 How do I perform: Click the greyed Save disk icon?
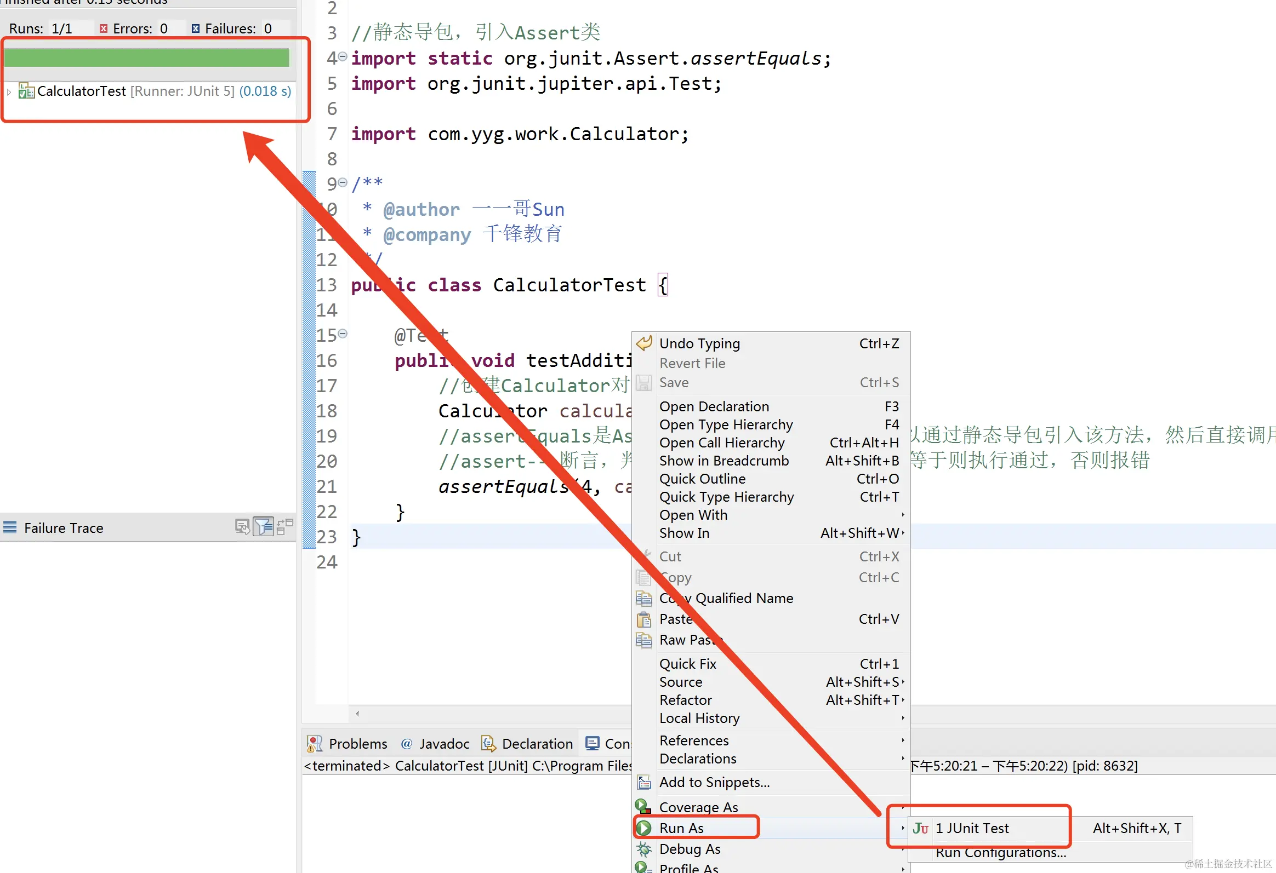[x=644, y=382]
